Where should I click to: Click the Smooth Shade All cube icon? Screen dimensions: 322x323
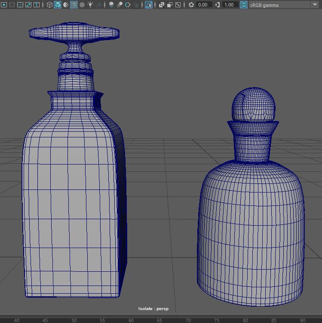click(x=58, y=5)
